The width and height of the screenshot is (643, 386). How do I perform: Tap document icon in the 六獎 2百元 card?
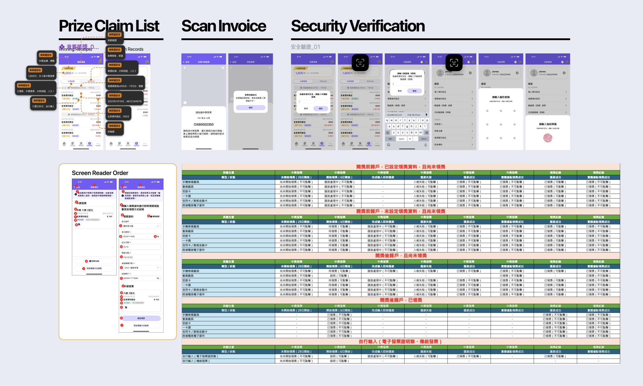(126, 307)
